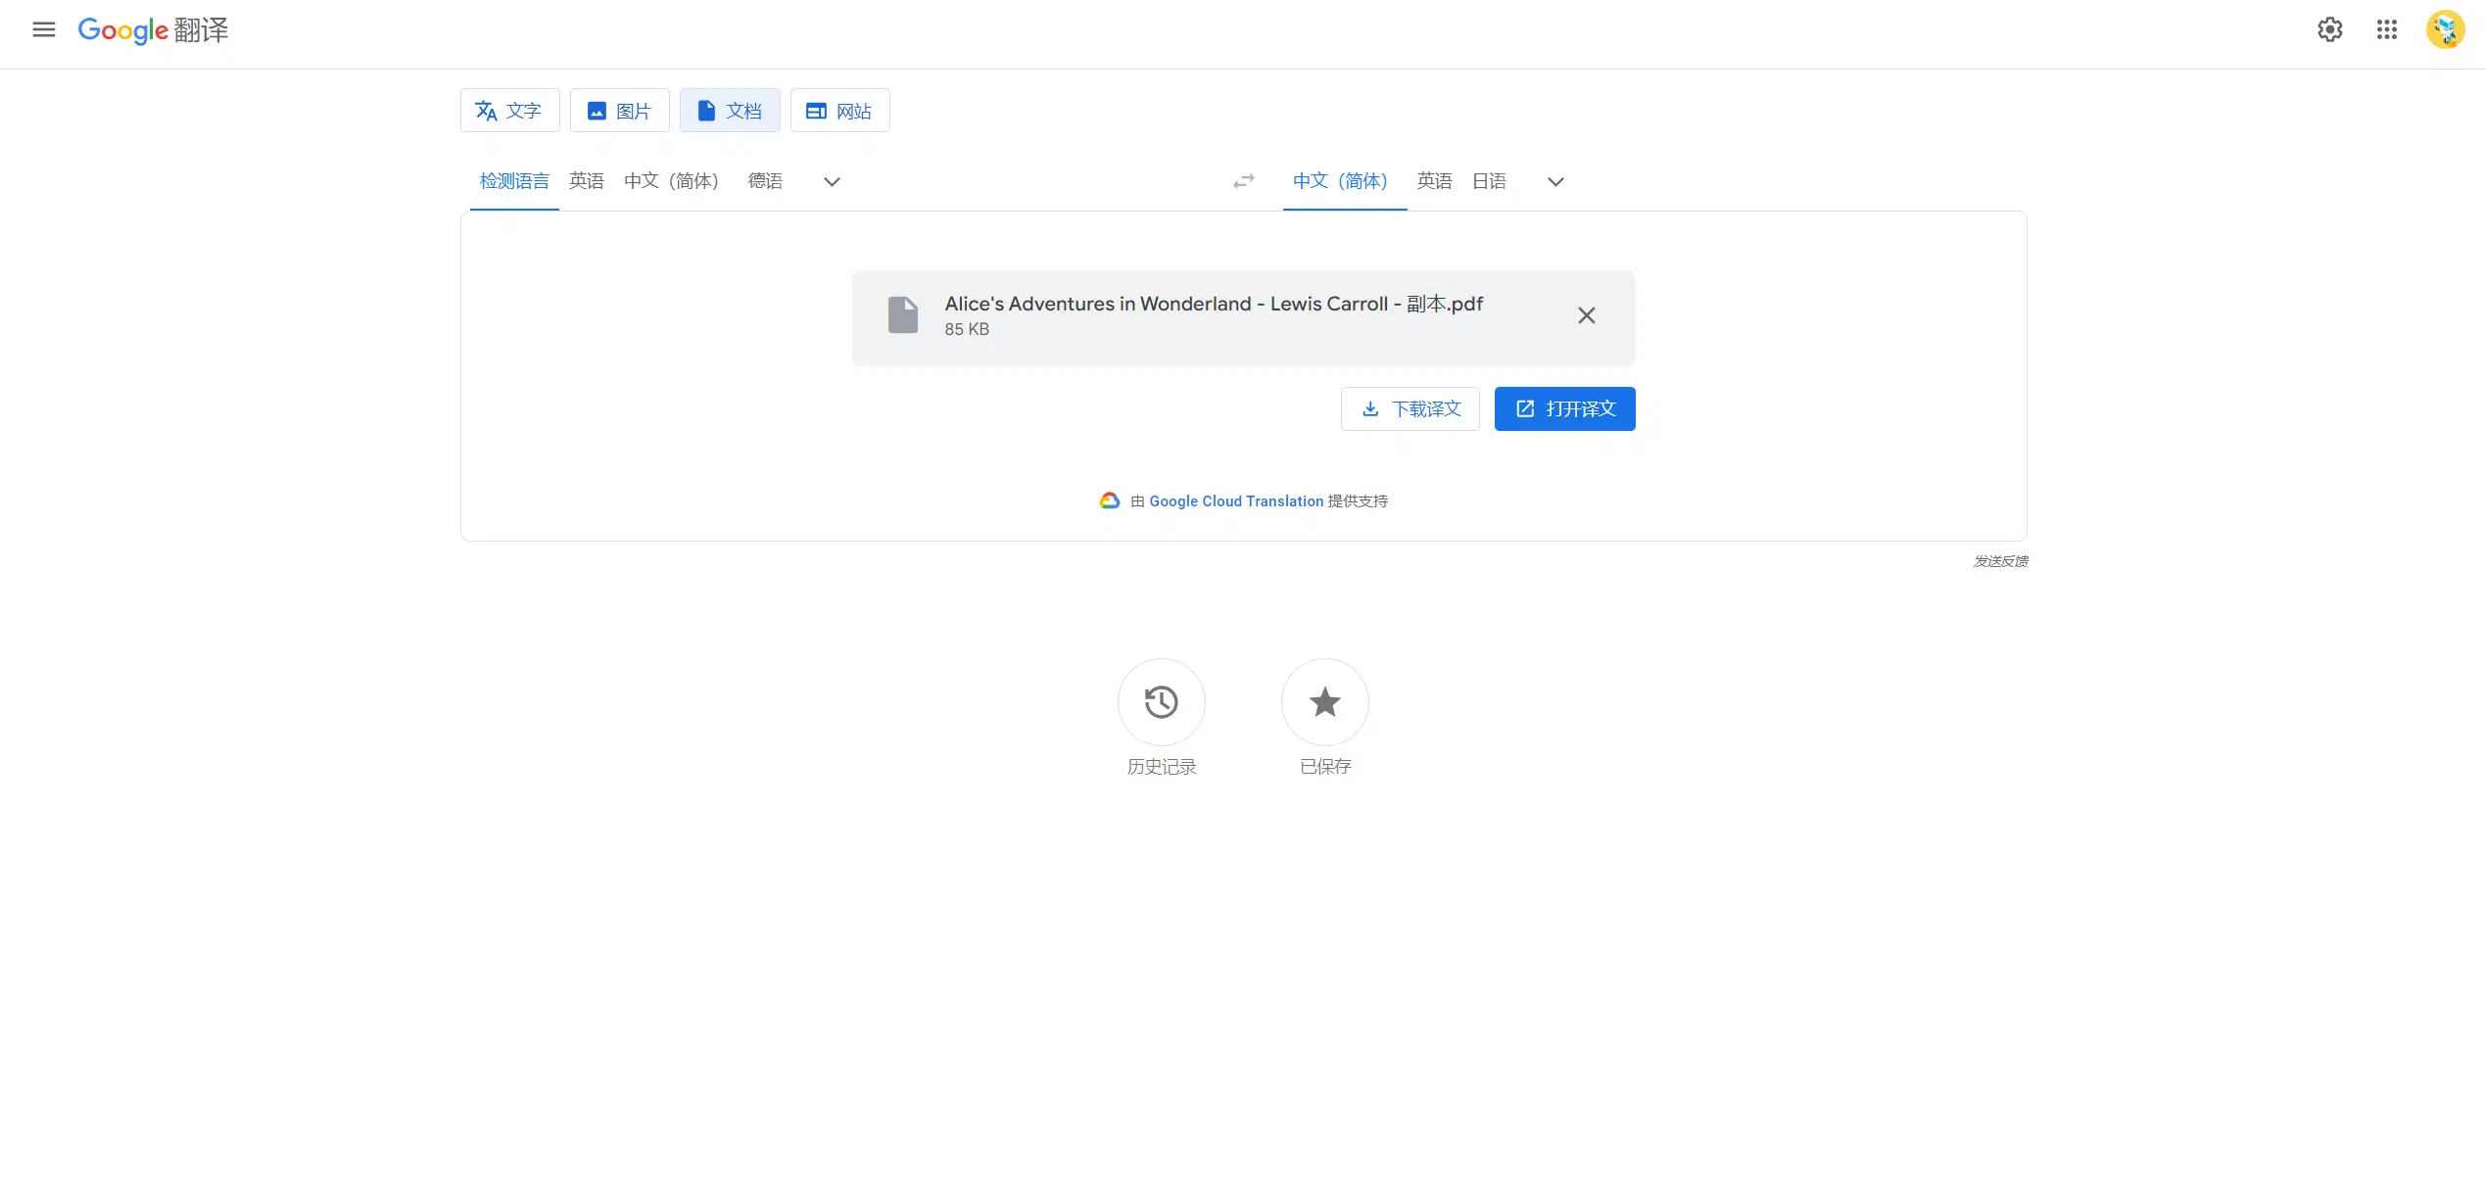Screen dimensions: 2486x1189
Task: Switch to 文字 text mode
Action: click(x=509, y=111)
